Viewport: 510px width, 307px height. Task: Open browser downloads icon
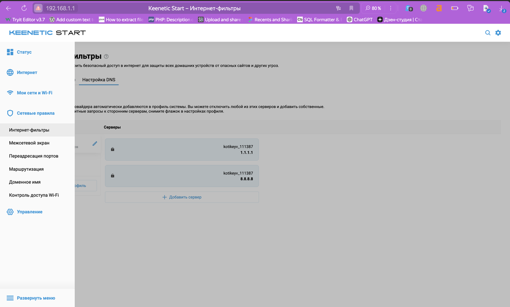tap(502, 8)
